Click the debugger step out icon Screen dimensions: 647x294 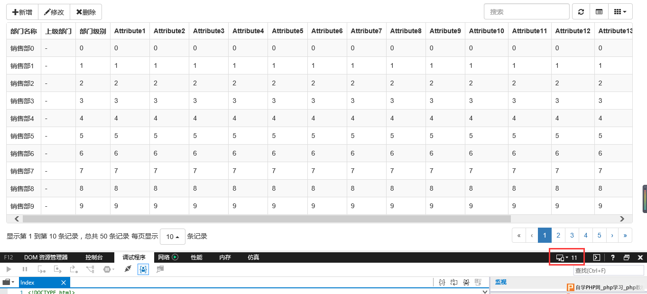pos(74,269)
